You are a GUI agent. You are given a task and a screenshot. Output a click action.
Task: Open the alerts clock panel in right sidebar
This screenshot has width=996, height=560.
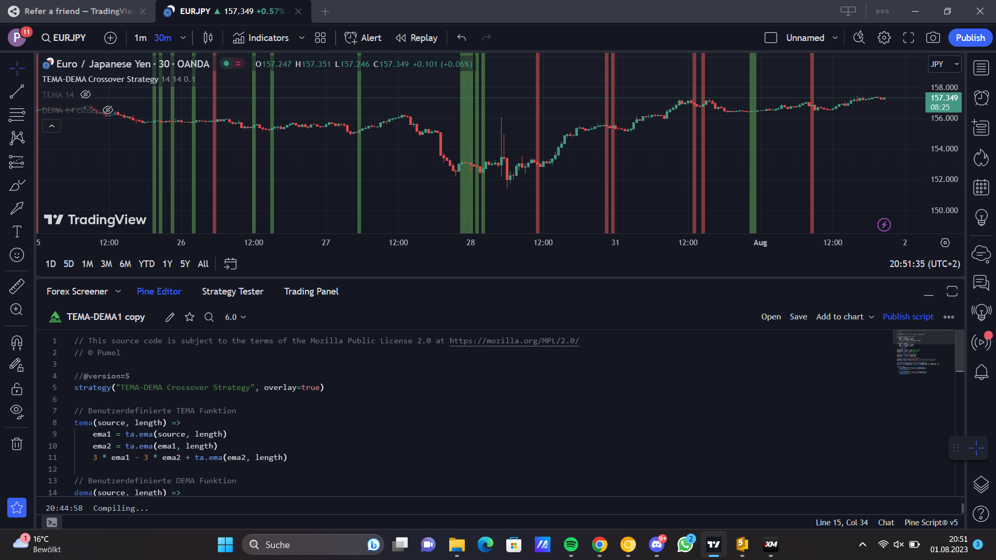click(x=980, y=97)
